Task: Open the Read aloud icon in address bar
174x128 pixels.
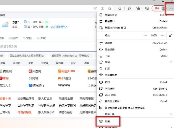Action: pos(95,8)
